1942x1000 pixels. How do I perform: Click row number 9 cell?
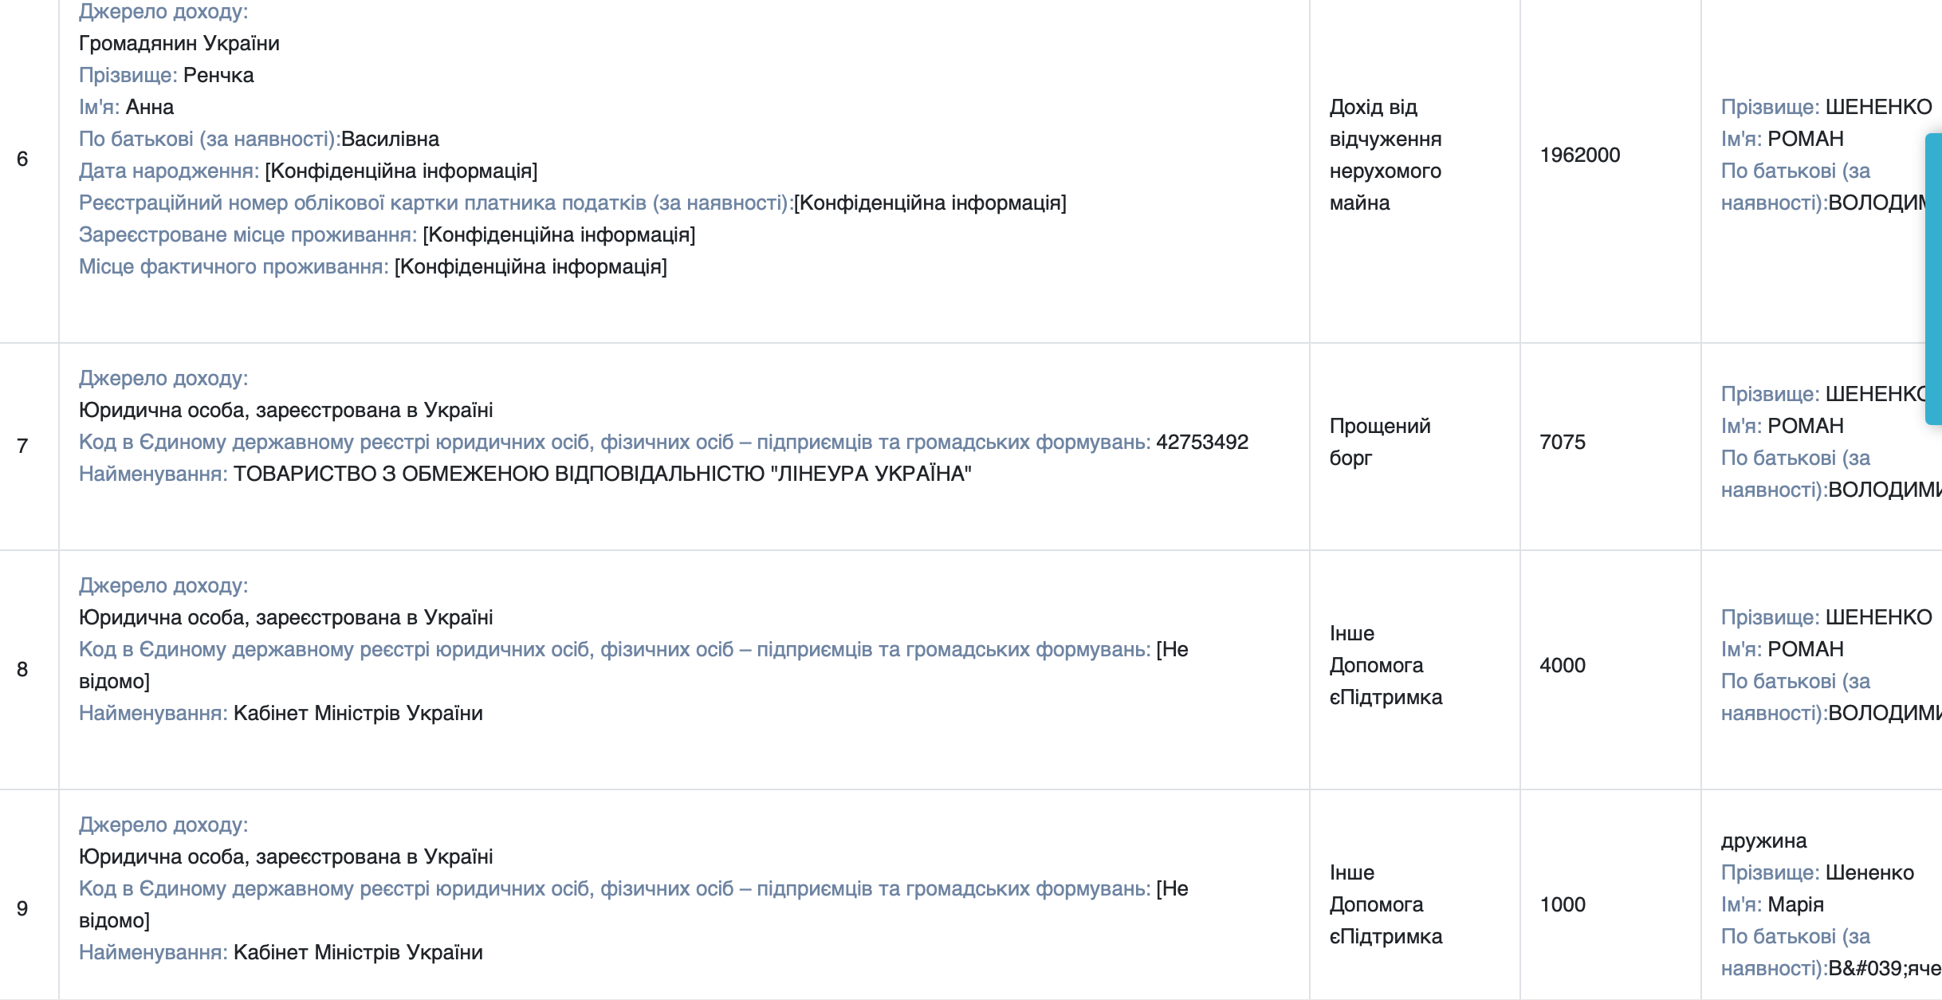pos(22,908)
